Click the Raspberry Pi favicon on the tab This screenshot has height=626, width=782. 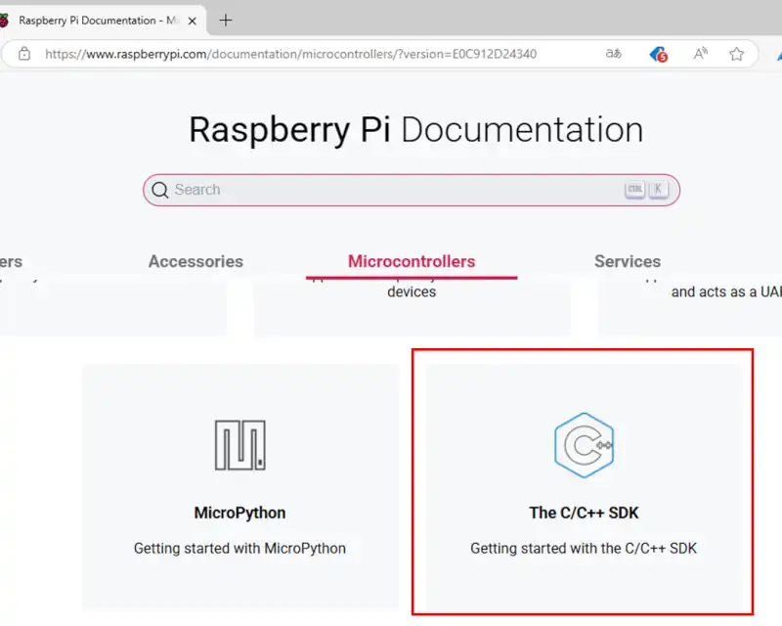coord(4,21)
